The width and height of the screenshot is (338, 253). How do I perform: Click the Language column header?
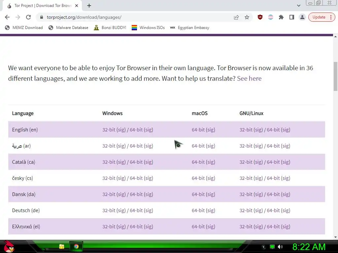[x=23, y=113]
